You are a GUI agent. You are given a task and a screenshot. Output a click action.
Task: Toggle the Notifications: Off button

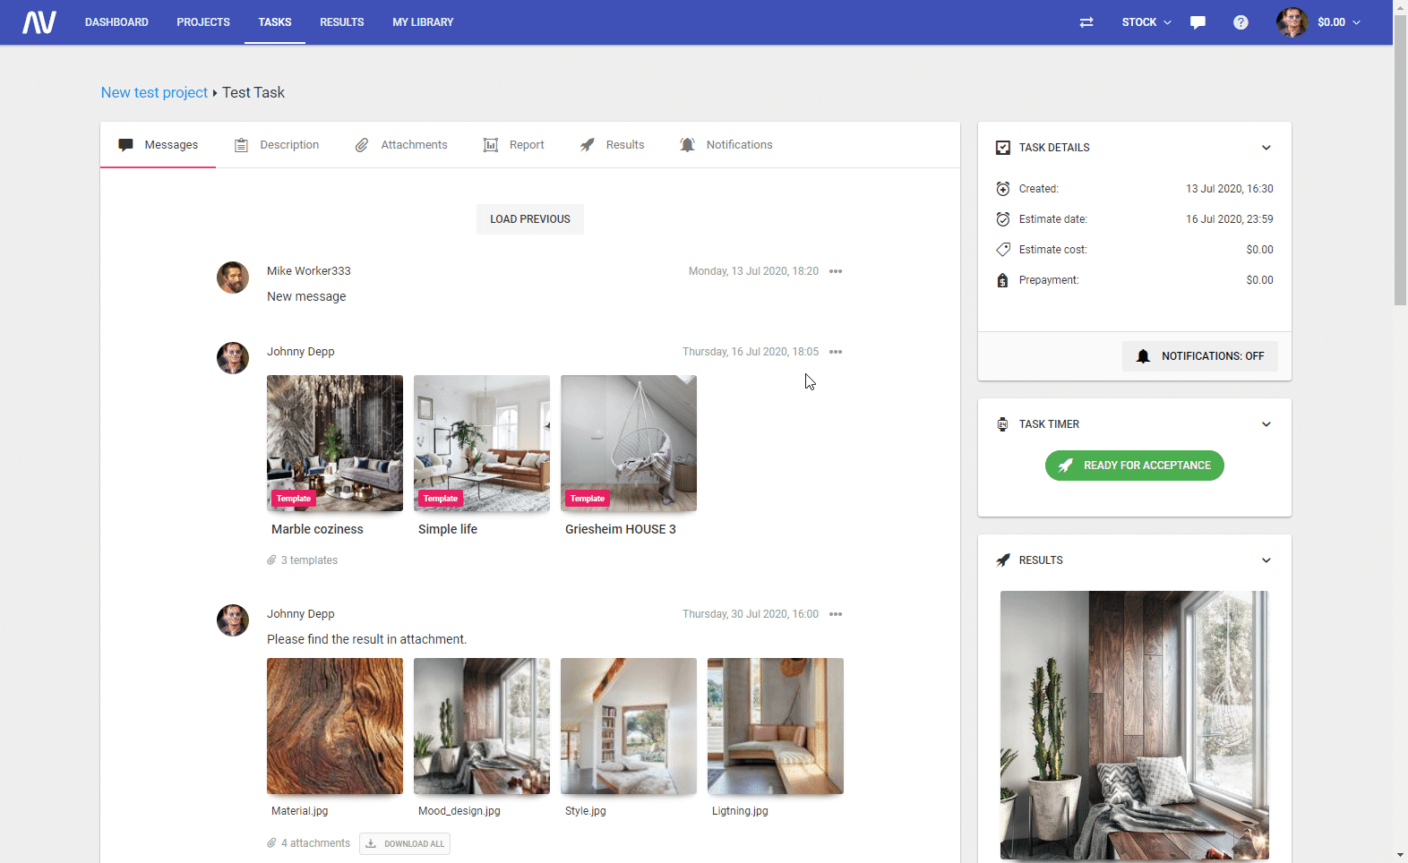pyautogui.click(x=1199, y=356)
